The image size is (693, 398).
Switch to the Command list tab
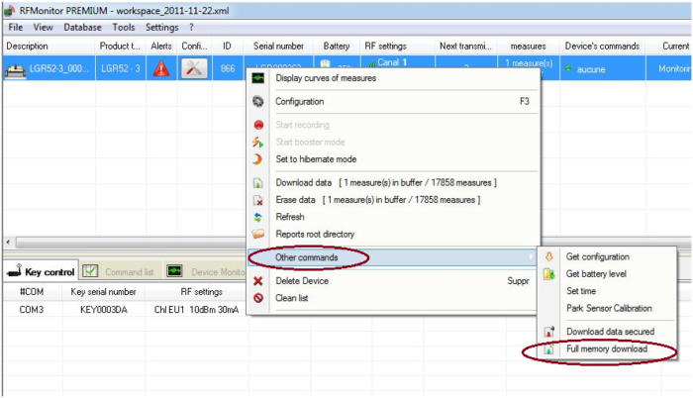click(121, 271)
